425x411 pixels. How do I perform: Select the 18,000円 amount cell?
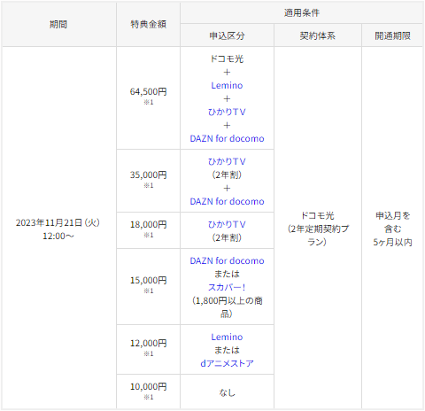coord(148,230)
